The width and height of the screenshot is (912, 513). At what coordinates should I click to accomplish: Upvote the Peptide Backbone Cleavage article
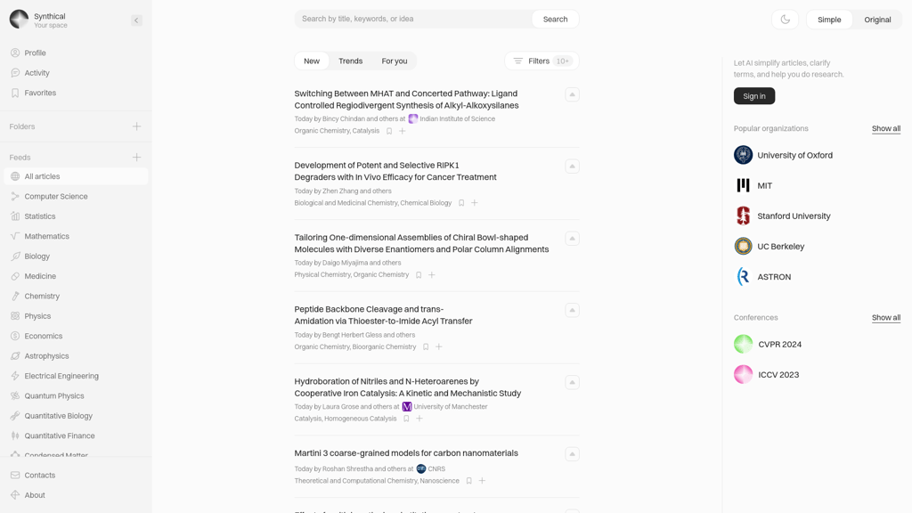(572, 311)
